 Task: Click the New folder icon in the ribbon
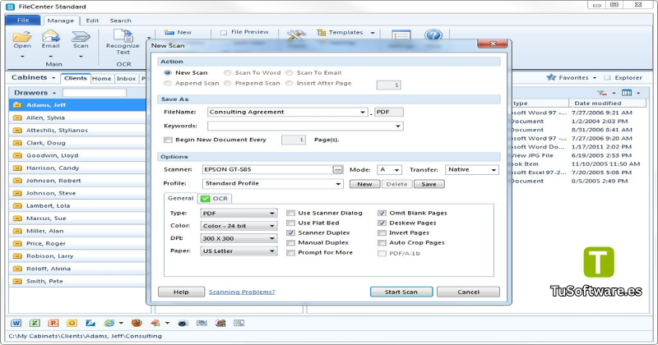tap(169, 32)
